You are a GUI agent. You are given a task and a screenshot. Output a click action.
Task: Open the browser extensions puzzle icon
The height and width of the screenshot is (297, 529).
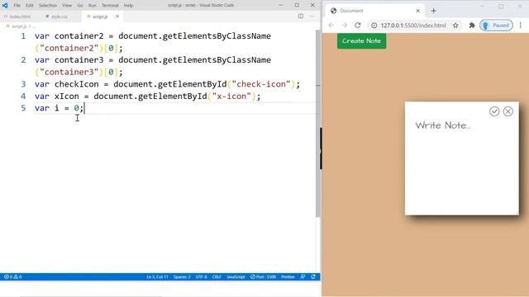pyautogui.click(x=472, y=26)
